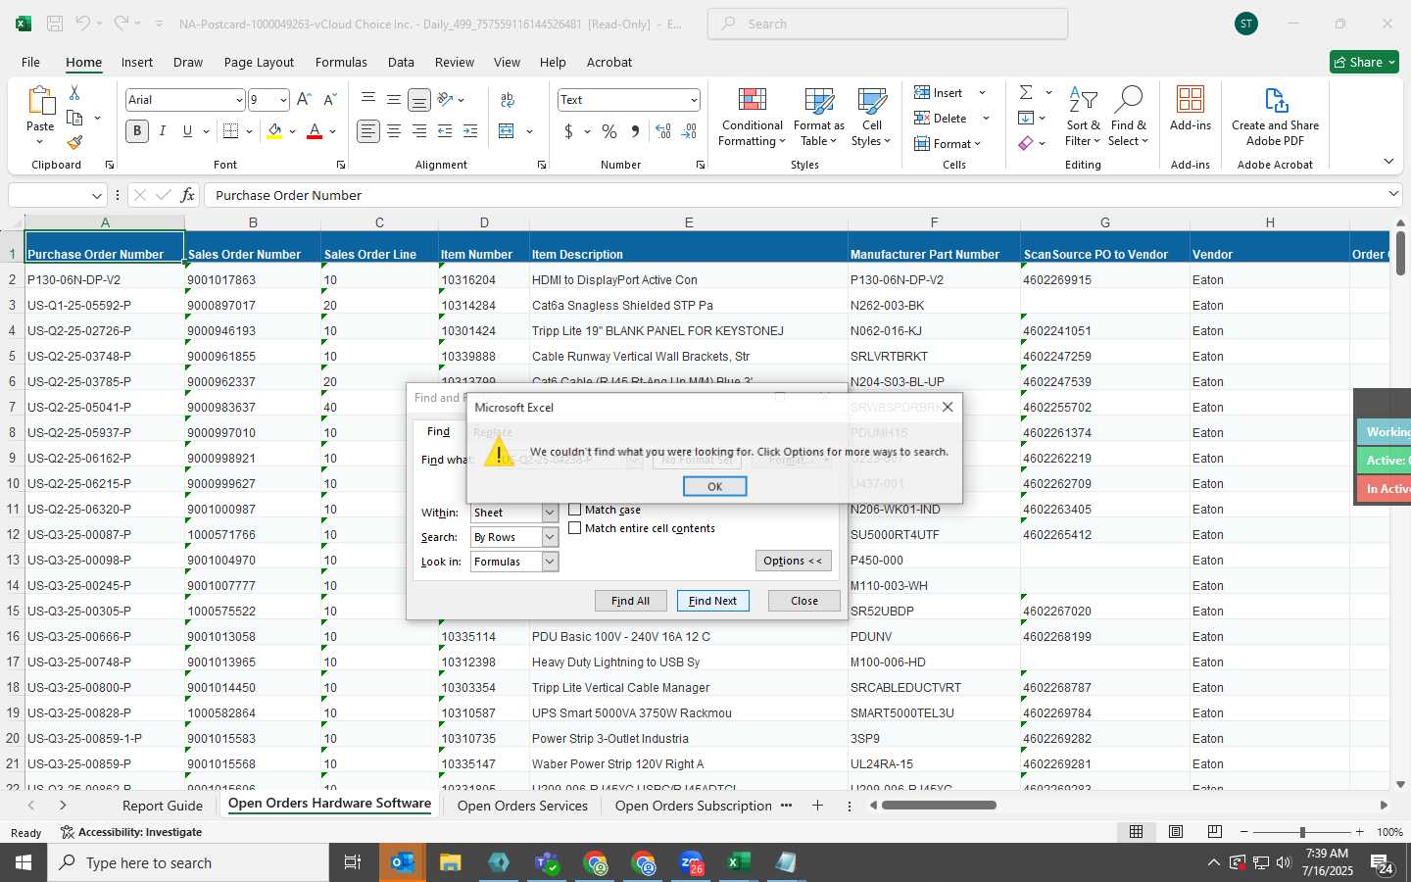Click the Decrease Decimal icon
1411x882 pixels.
[x=689, y=130]
